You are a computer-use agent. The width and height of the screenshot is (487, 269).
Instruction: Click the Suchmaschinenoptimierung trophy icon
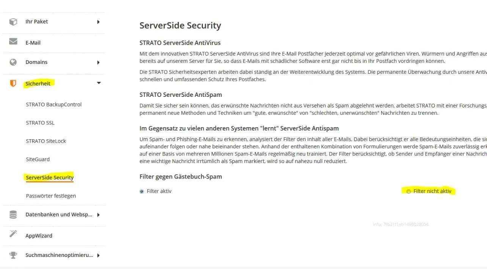click(x=13, y=255)
